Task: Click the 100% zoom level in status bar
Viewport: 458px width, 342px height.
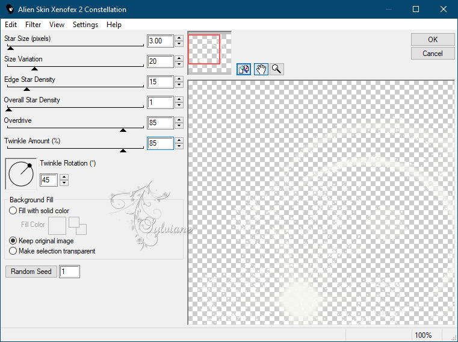Action: [423, 335]
